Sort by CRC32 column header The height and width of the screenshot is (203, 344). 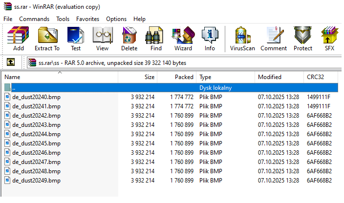tap(321, 77)
